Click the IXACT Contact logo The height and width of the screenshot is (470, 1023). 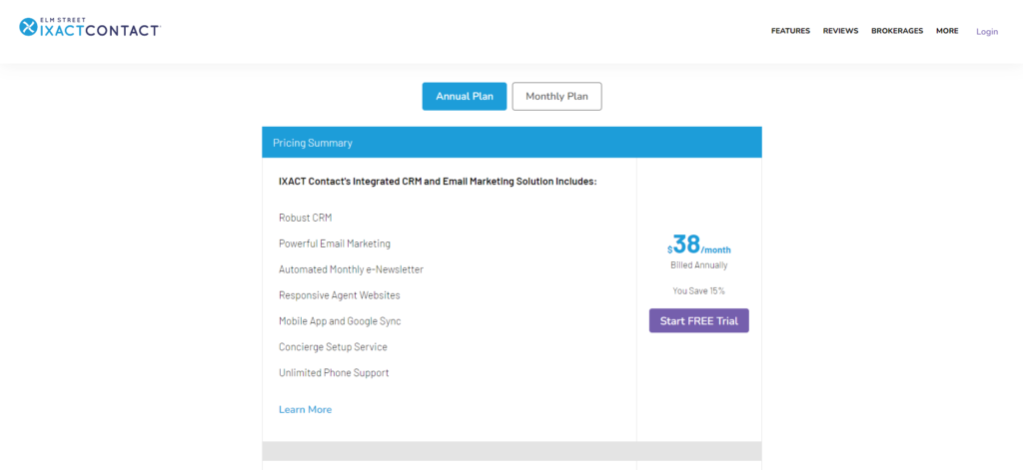[90, 27]
